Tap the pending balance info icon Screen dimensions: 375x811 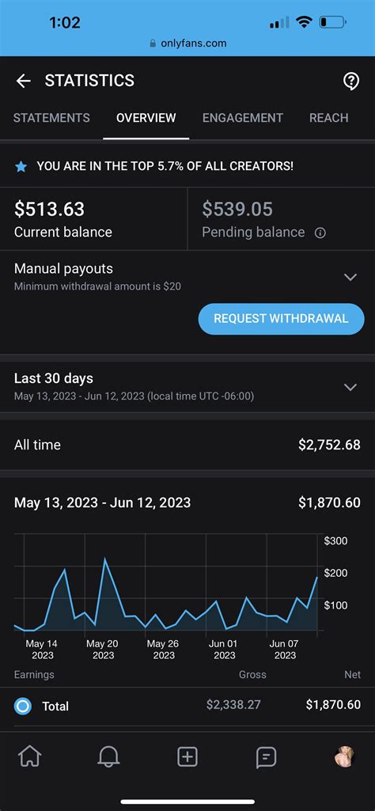pyautogui.click(x=320, y=233)
